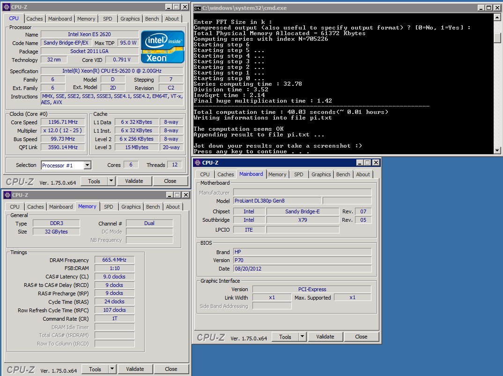Viewport: 503px width, 376px height.
Task: Click the Level 3 cache value 15 MBytes
Action: (x=137, y=147)
